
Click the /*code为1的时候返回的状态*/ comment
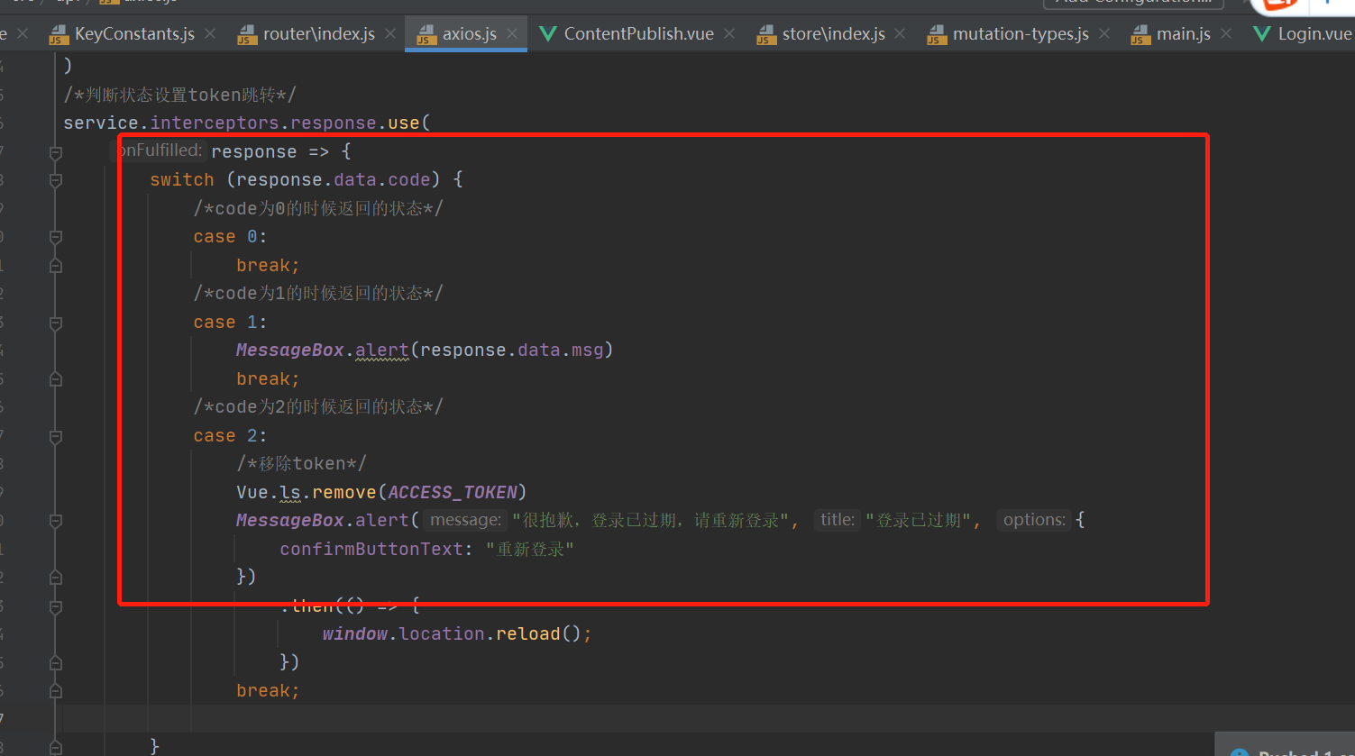coord(318,294)
